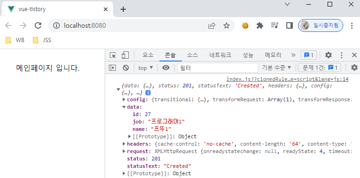
Task: Open DevTools settings gear in tab bar
Action: point(328,55)
